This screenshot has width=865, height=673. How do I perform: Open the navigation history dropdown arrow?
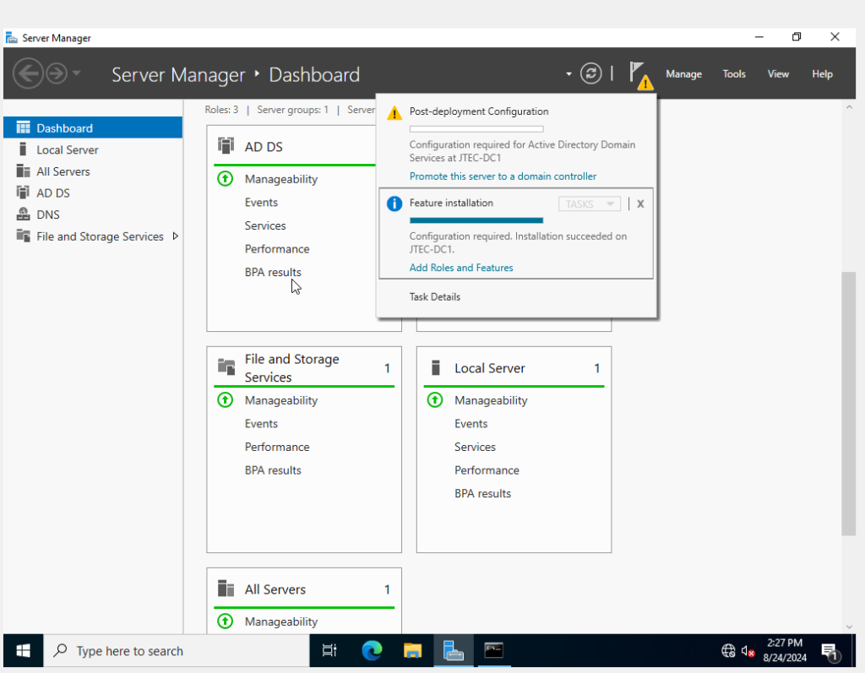(x=77, y=73)
